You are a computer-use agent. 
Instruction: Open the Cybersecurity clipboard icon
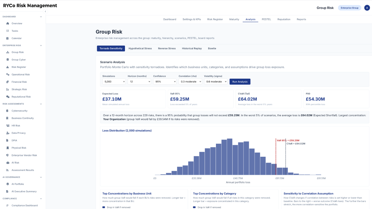(x=8, y=111)
